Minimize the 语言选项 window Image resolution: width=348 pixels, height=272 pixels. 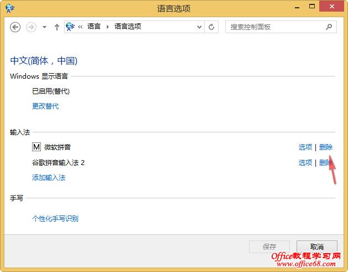coord(297,8)
